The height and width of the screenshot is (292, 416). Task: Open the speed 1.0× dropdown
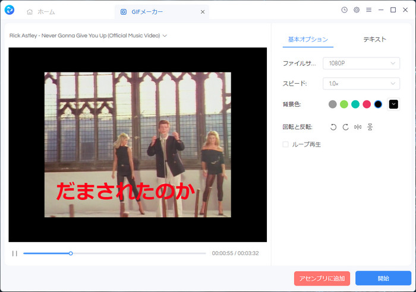pyautogui.click(x=361, y=84)
